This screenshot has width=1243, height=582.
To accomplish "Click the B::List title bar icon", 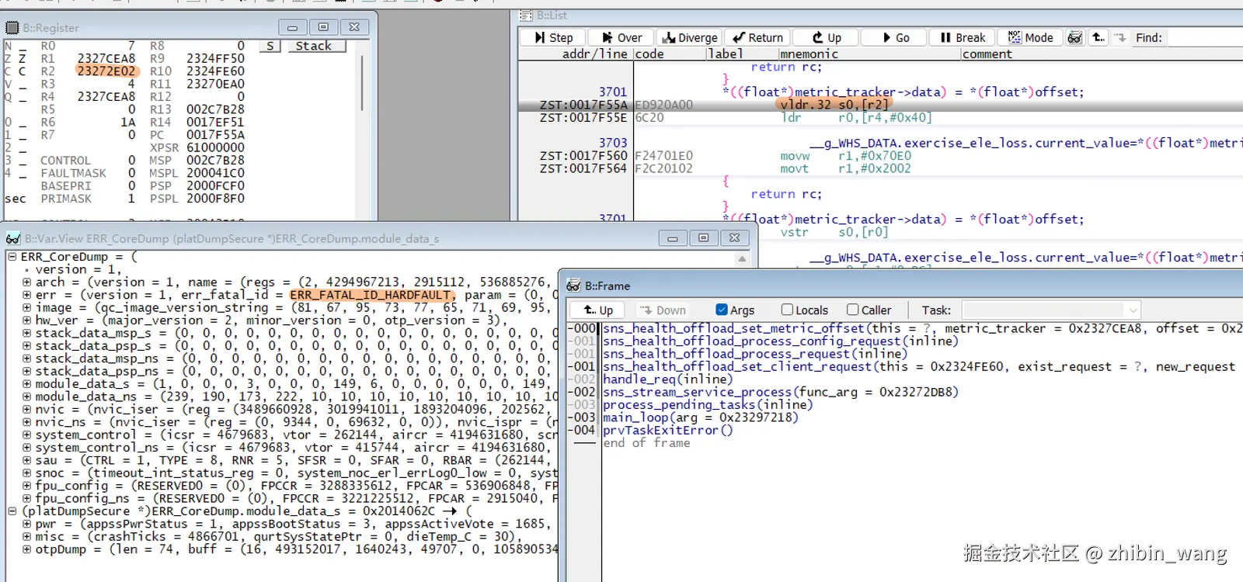I will (526, 16).
